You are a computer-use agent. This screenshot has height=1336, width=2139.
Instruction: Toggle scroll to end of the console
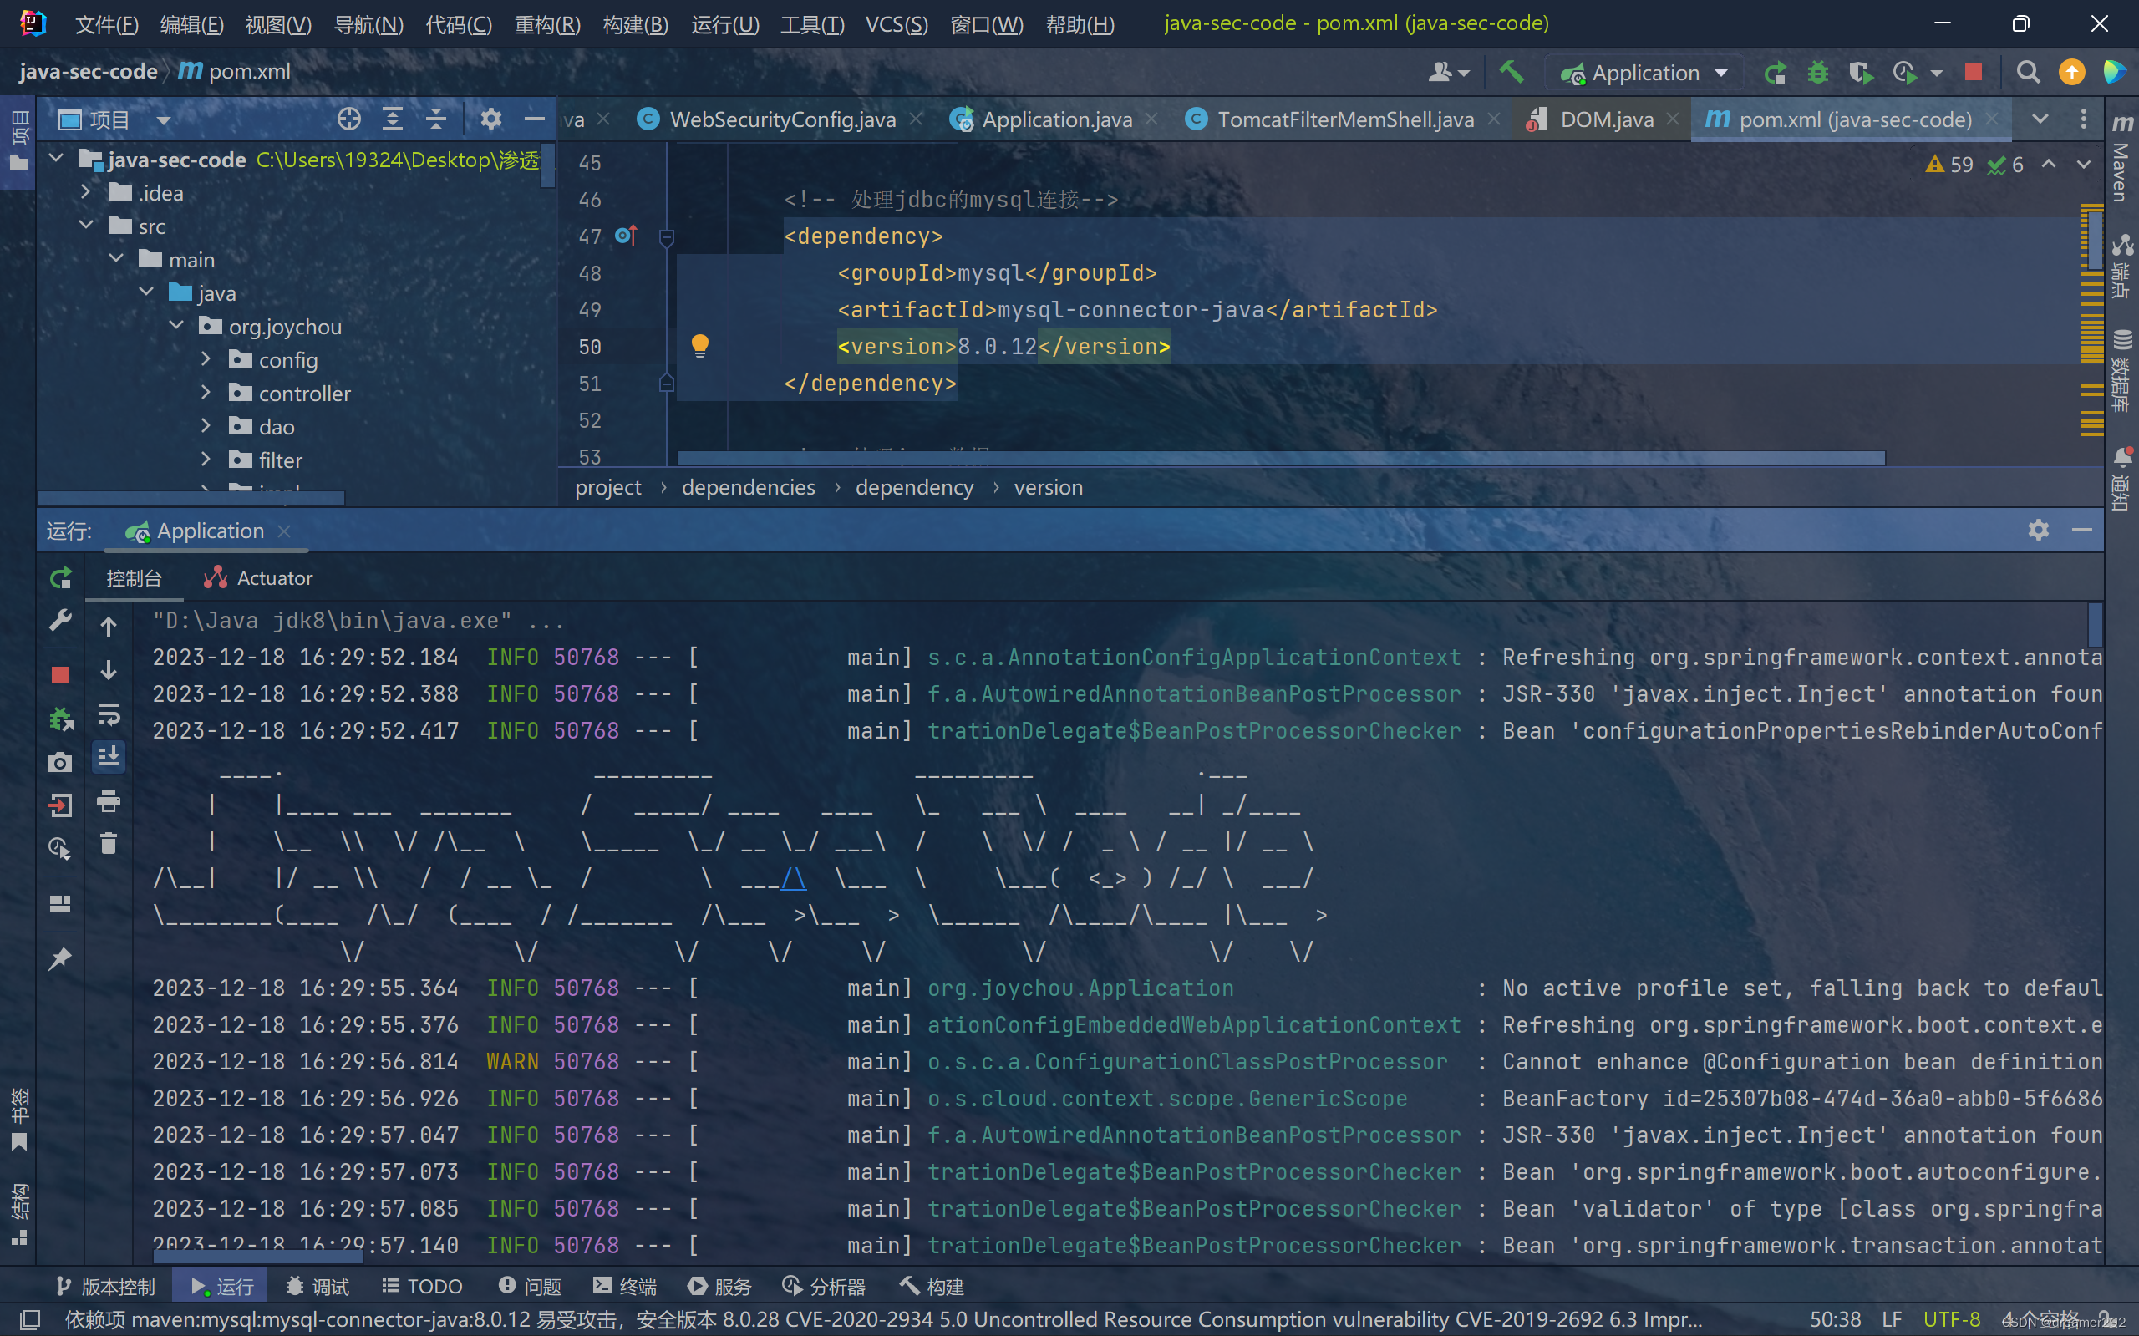(109, 757)
